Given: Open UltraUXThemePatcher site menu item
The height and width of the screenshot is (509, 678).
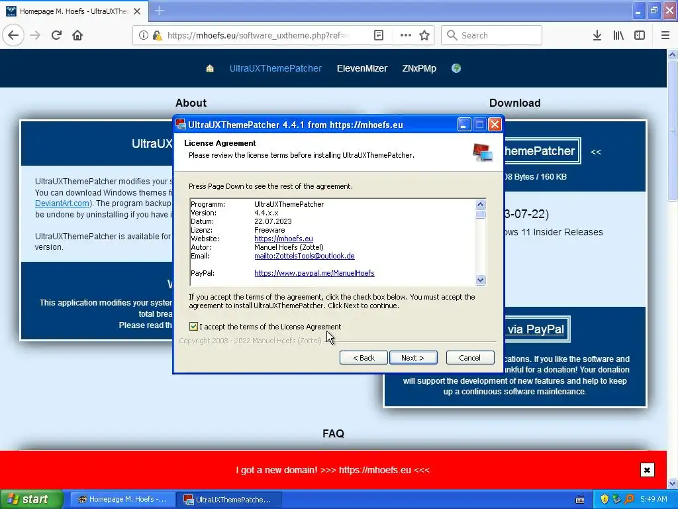Looking at the screenshot, I should tap(275, 68).
